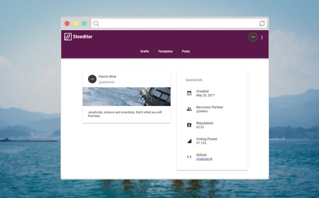Click the profile cover image thumbnail
The width and height of the screenshot is (319, 198).
(127, 97)
